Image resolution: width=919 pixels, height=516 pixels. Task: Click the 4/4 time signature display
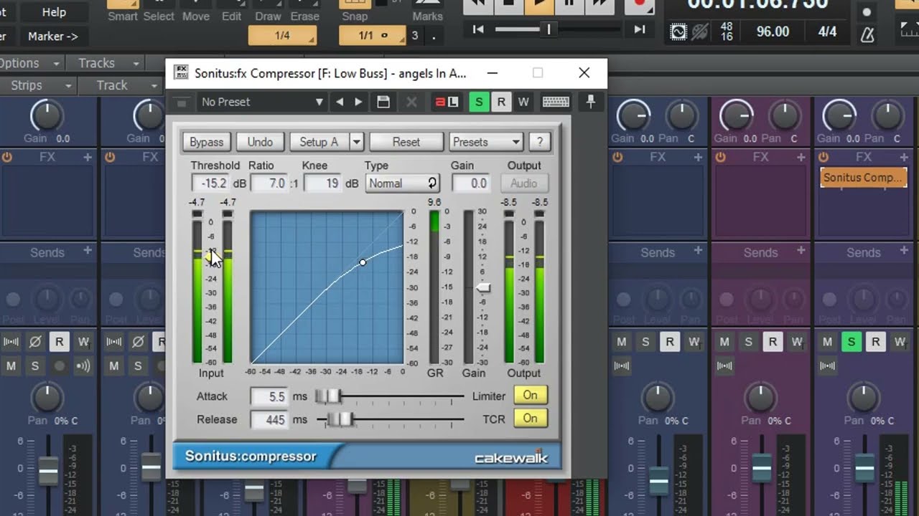click(827, 32)
